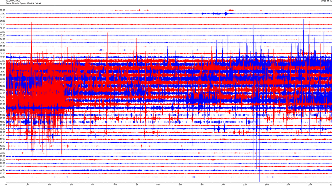Select the '02:30' time row label
This screenshot has height=186, width=332.
(2, 28)
